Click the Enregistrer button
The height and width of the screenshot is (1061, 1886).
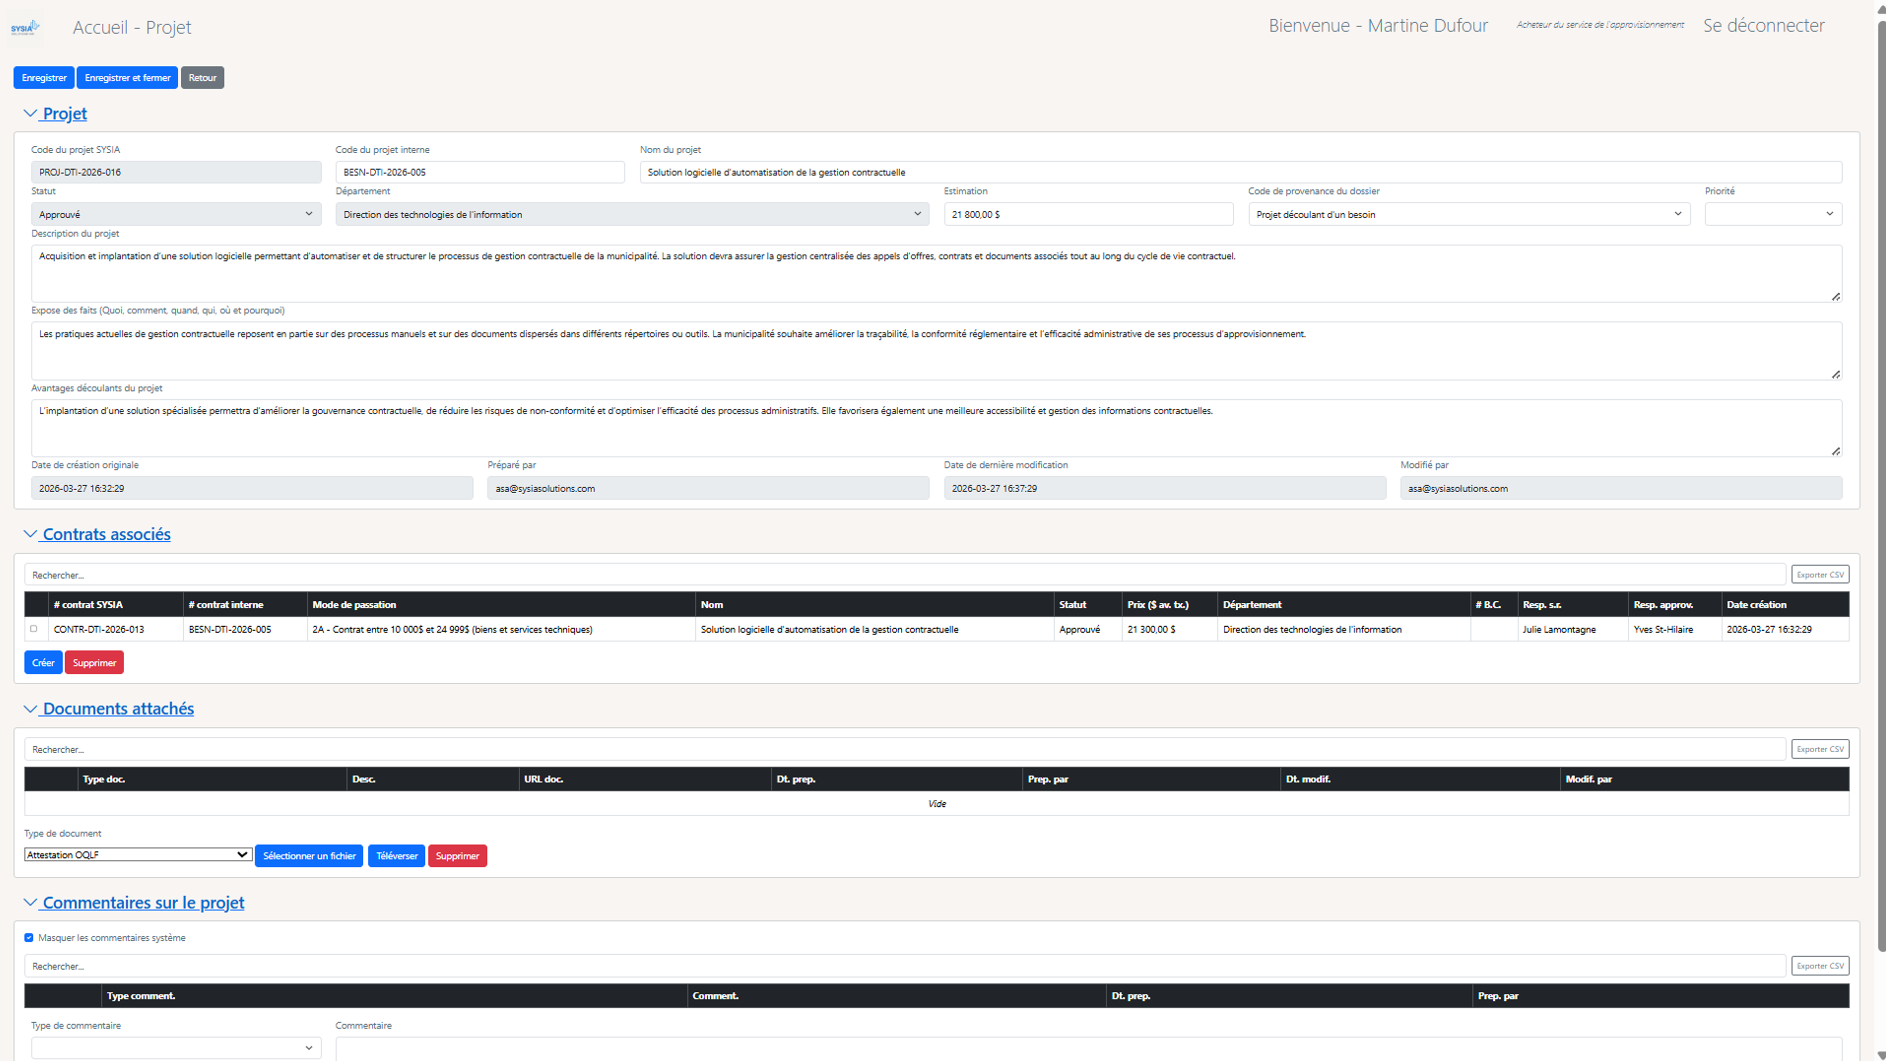click(44, 78)
